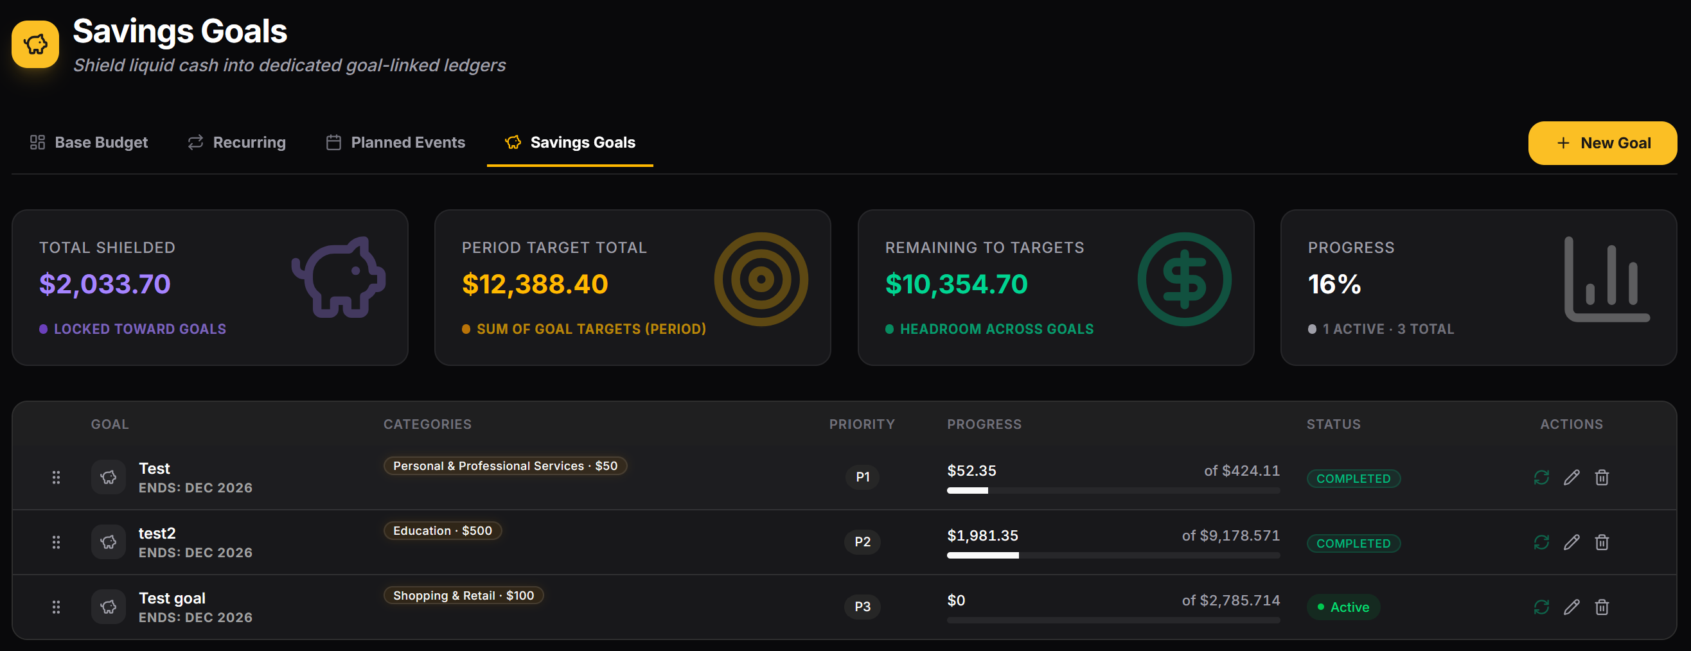Click the Active status badge
This screenshot has height=651, width=1691.
[1343, 607]
